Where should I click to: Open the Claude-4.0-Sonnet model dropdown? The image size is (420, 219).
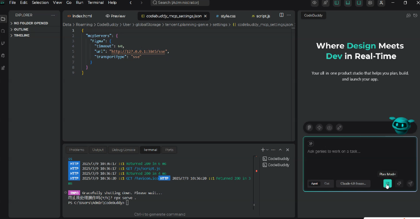(353, 183)
